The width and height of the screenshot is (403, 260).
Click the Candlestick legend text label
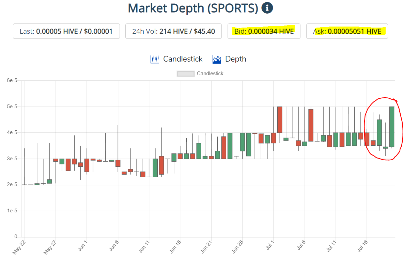click(210, 74)
